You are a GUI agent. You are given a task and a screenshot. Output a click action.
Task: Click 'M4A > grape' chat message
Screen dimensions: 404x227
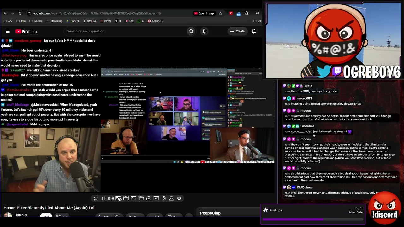(39, 125)
